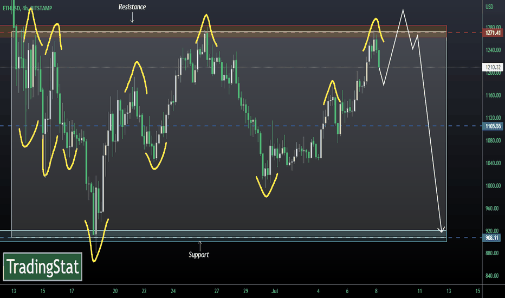This screenshot has height=298, width=505.
Task: Click the 960.00 price axis label
Action: [x=492, y=209]
